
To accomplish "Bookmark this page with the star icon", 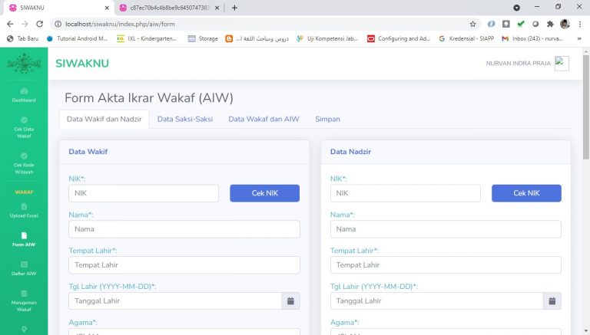I will point(473,24).
